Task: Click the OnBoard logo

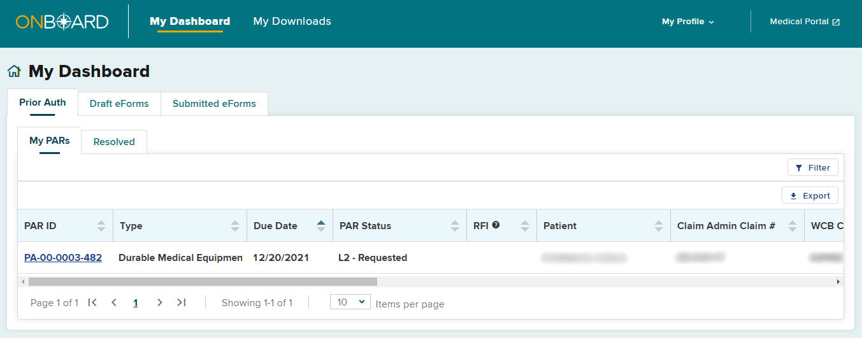Action: pyautogui.click(x=62, y=22)
